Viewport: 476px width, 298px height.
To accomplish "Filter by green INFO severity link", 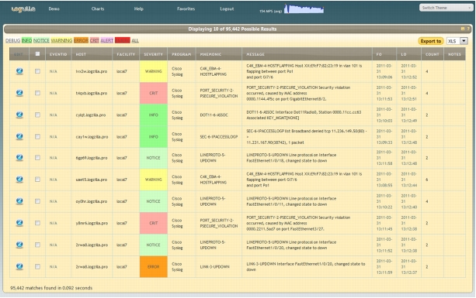I will point(26,40).
